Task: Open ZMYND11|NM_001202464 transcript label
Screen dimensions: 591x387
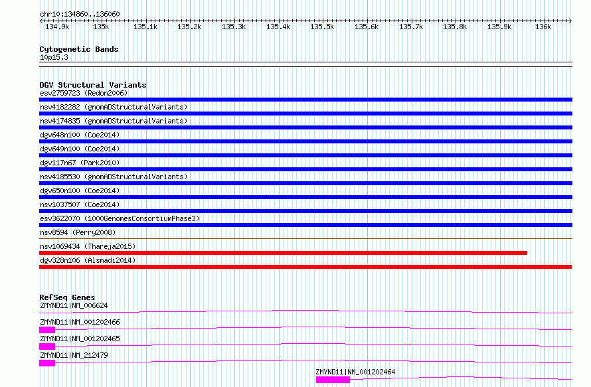Action: 355,372
